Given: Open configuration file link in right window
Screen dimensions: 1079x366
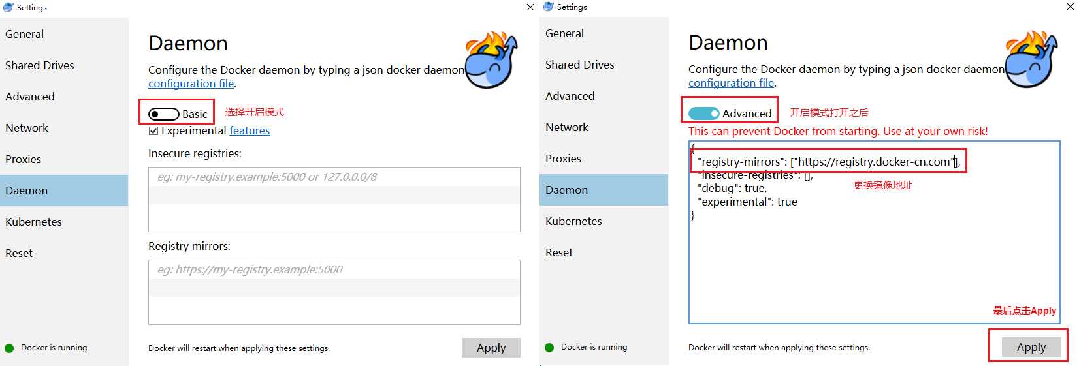Looking at the screenshot, I should 731,83.
